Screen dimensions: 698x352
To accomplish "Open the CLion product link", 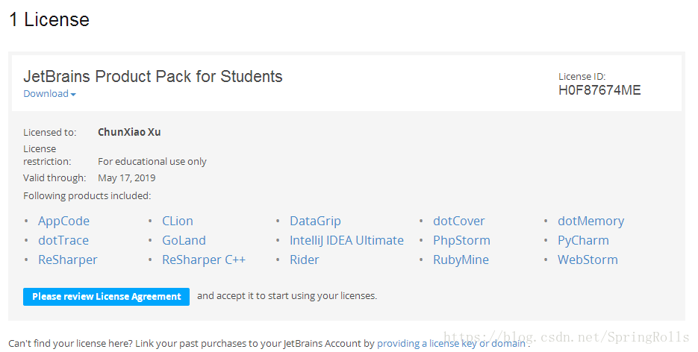I will point(178,221).
